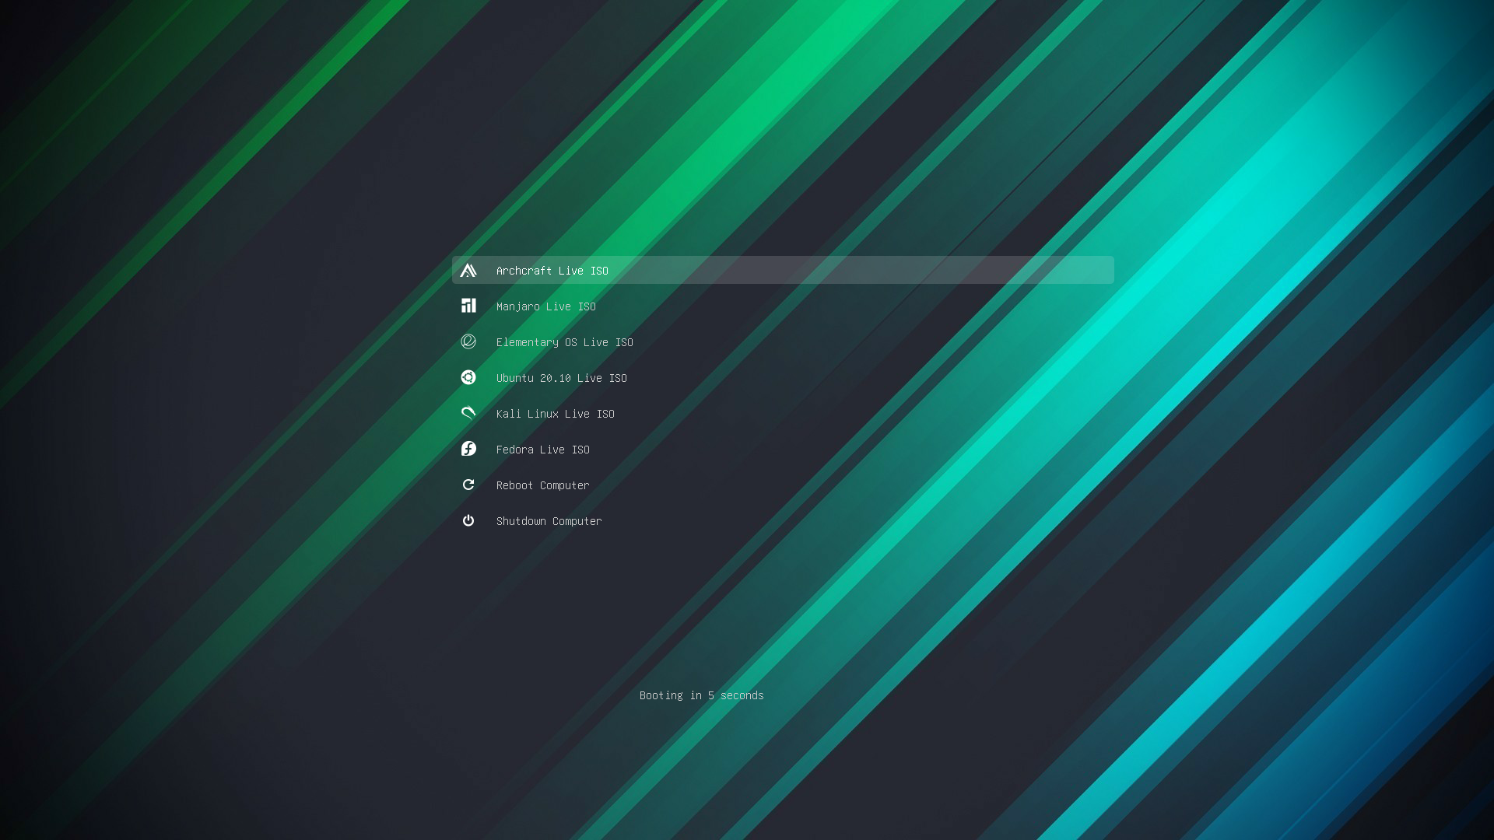
Task: Click the Ubuntu logo icon
Action: point(468,377)
